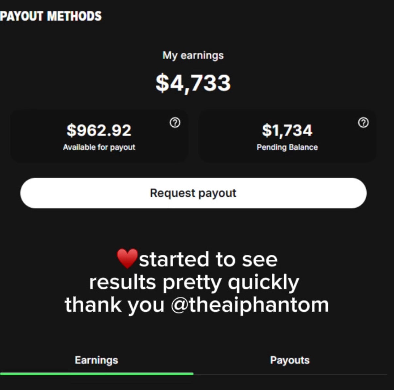394x390 pixels.
Task: Click the green Earnings tab indicator bar
Action: tap(97, 373)
